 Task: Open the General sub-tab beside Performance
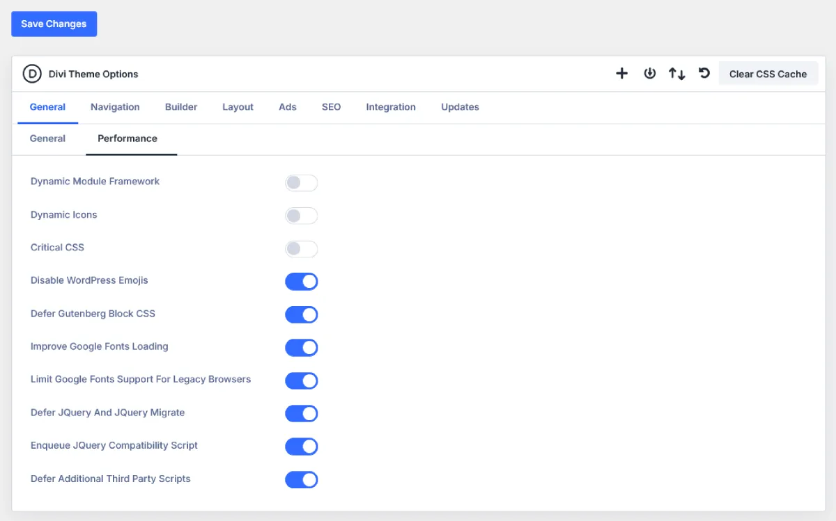click(47, 138)
